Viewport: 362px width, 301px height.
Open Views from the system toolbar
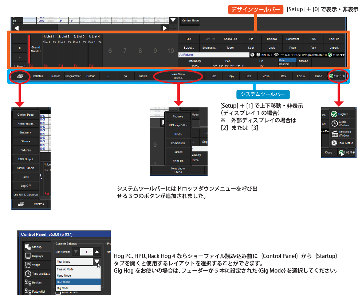coord(143,76)
